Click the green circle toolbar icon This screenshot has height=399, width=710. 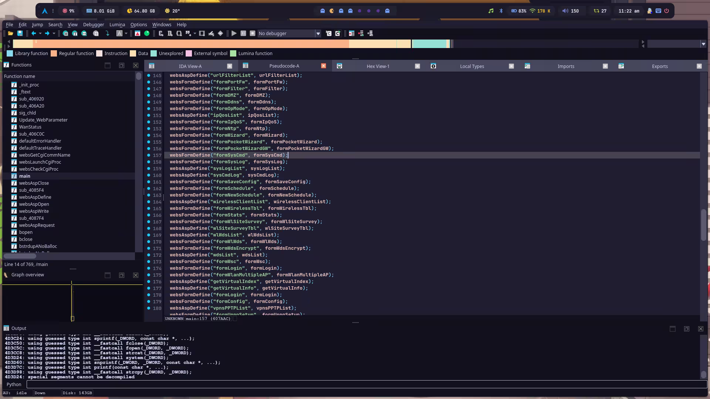pyautogui.click(x=147, y=34)
